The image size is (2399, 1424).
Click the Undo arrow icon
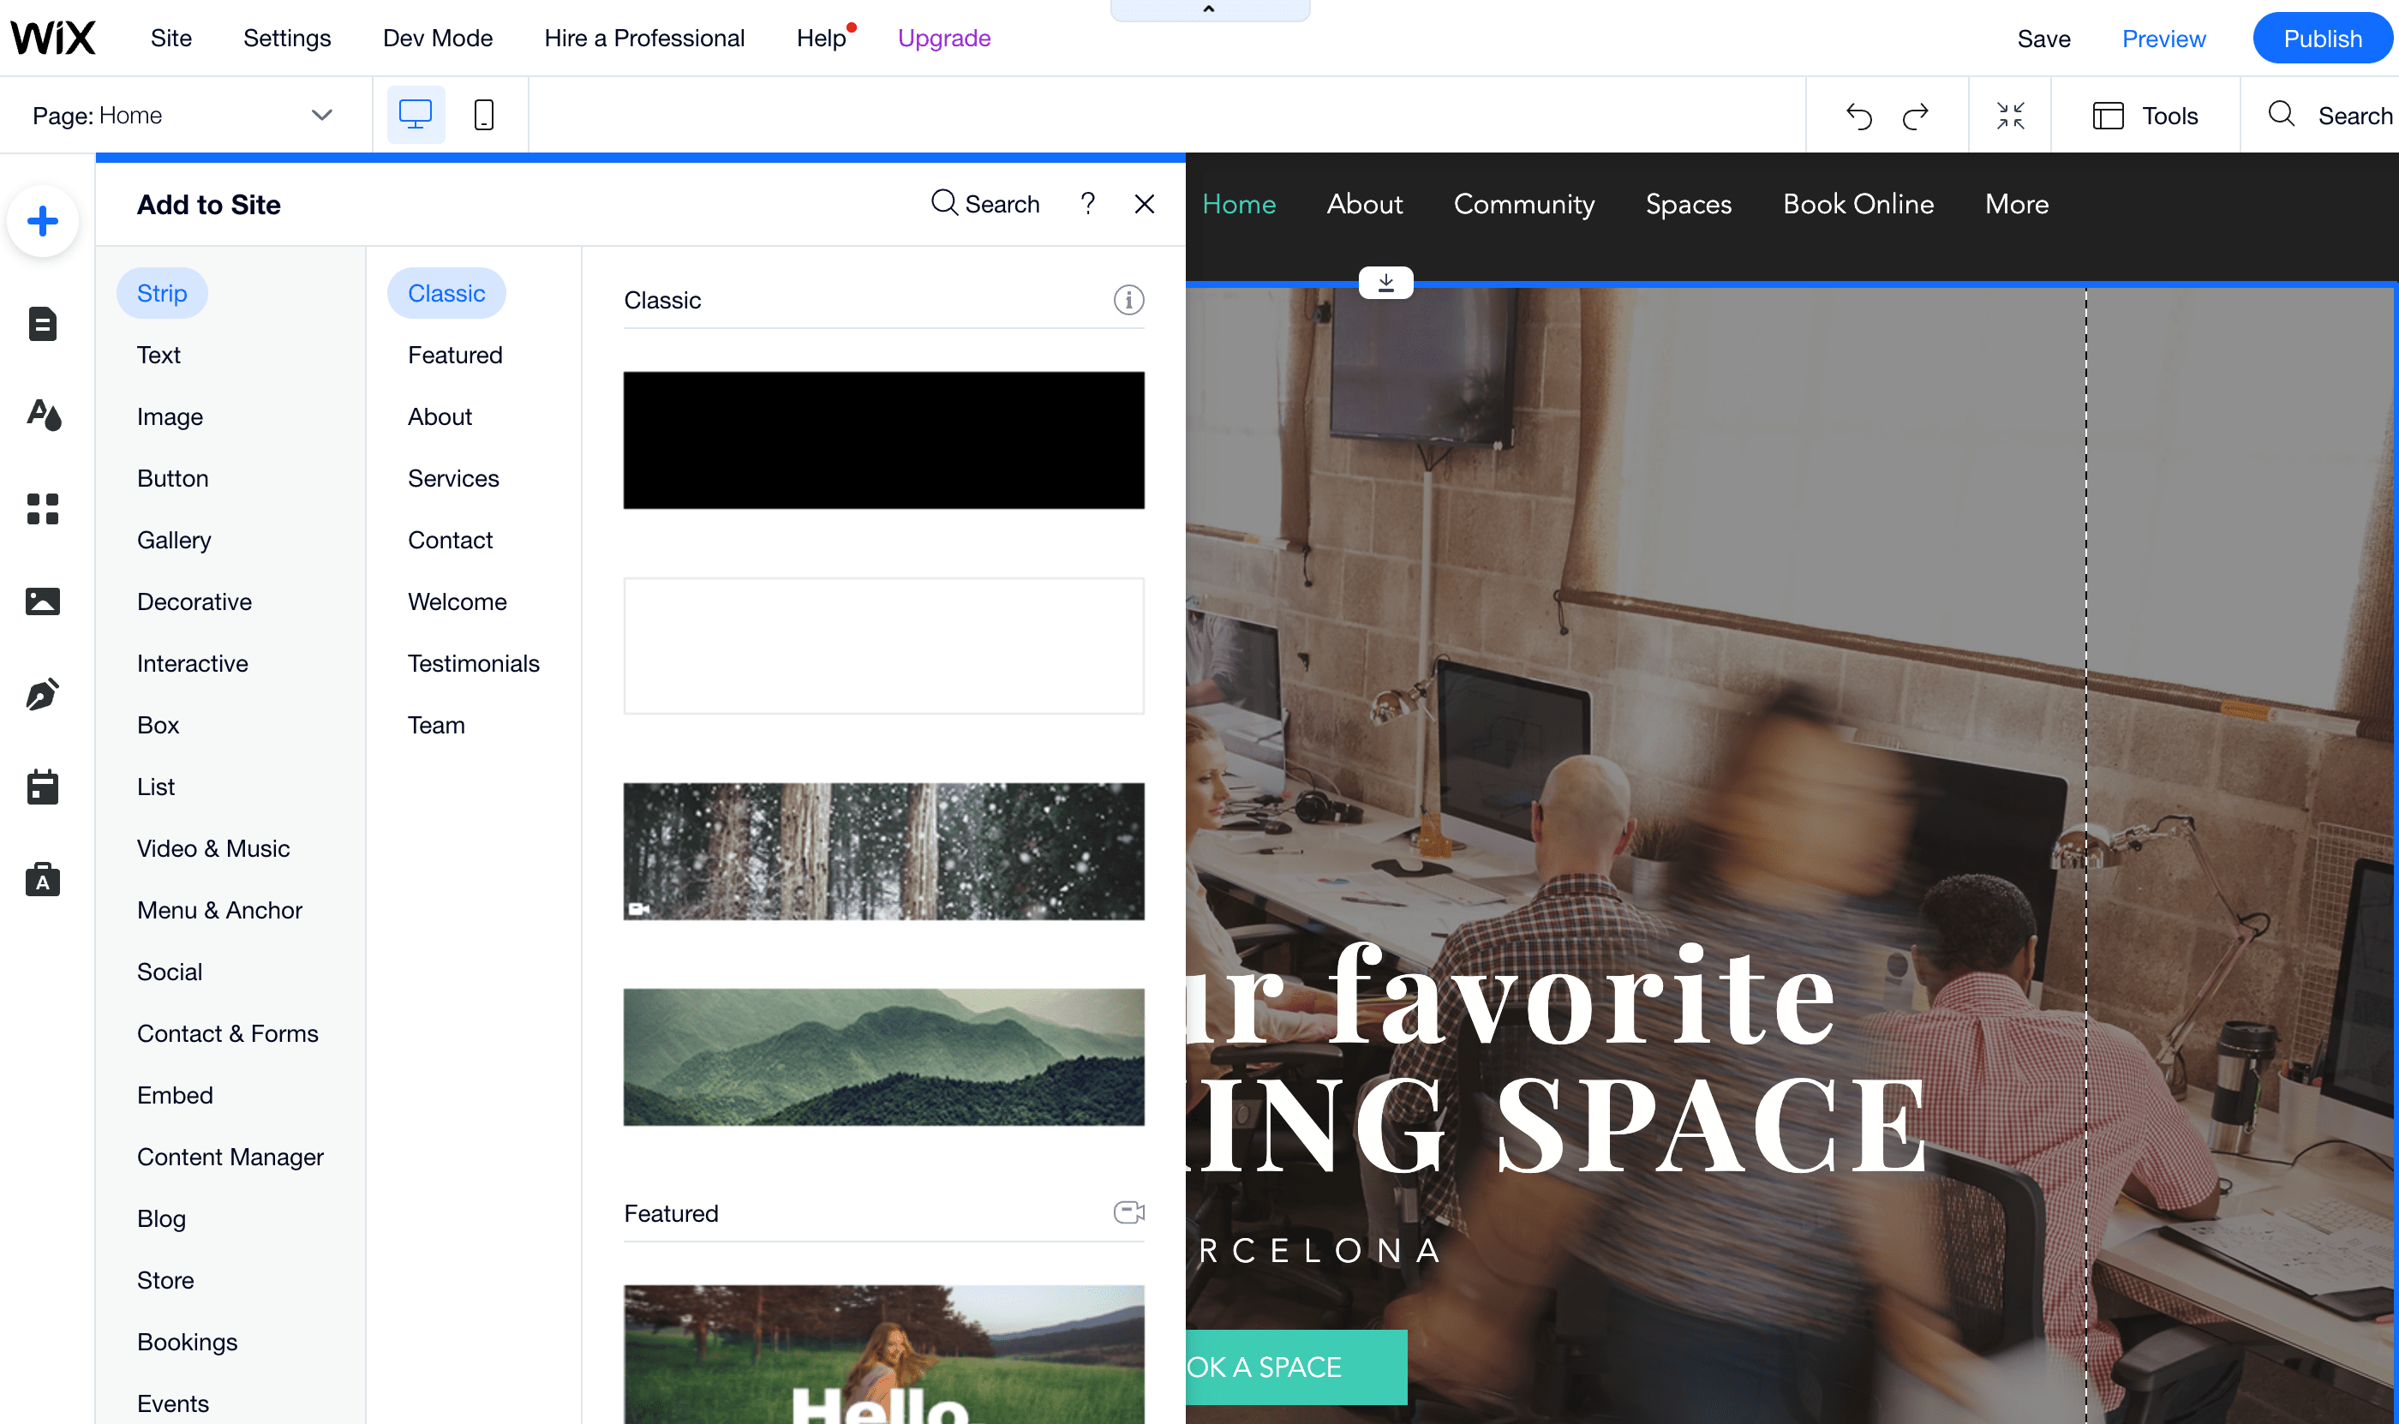(1858, 117)
